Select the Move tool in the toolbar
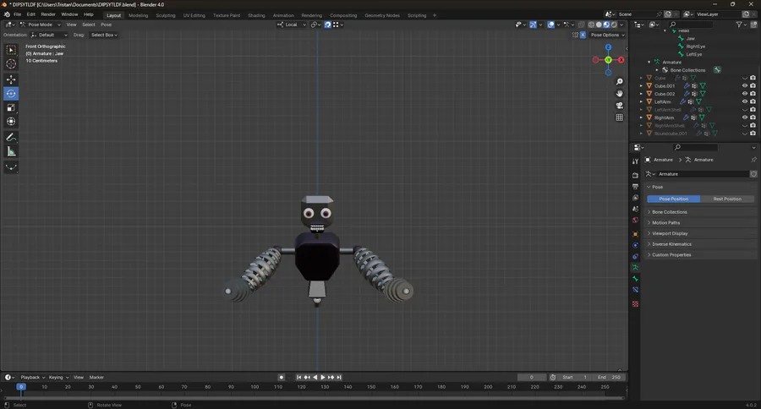Screen dimensions: 761x409 11,79
